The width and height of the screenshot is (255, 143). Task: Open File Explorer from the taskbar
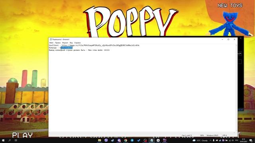coord(100,140)
